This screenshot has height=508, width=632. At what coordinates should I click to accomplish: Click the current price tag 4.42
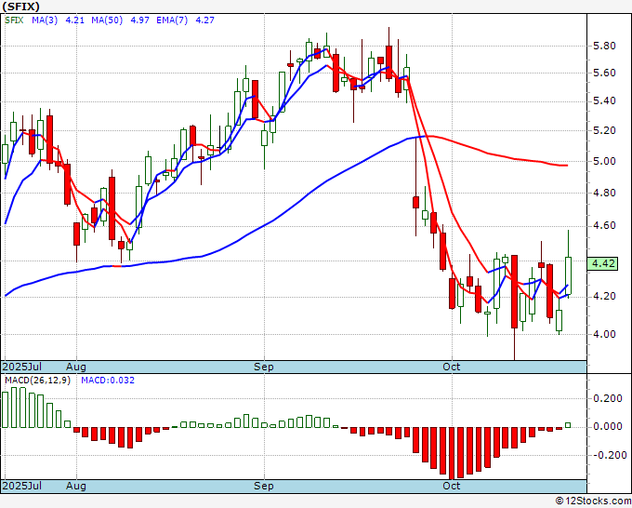click(x=602, y=263)
